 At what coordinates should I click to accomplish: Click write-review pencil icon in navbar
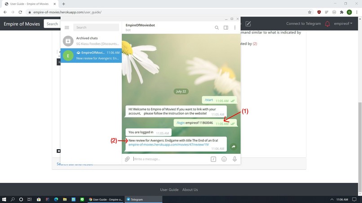(248, 24)
